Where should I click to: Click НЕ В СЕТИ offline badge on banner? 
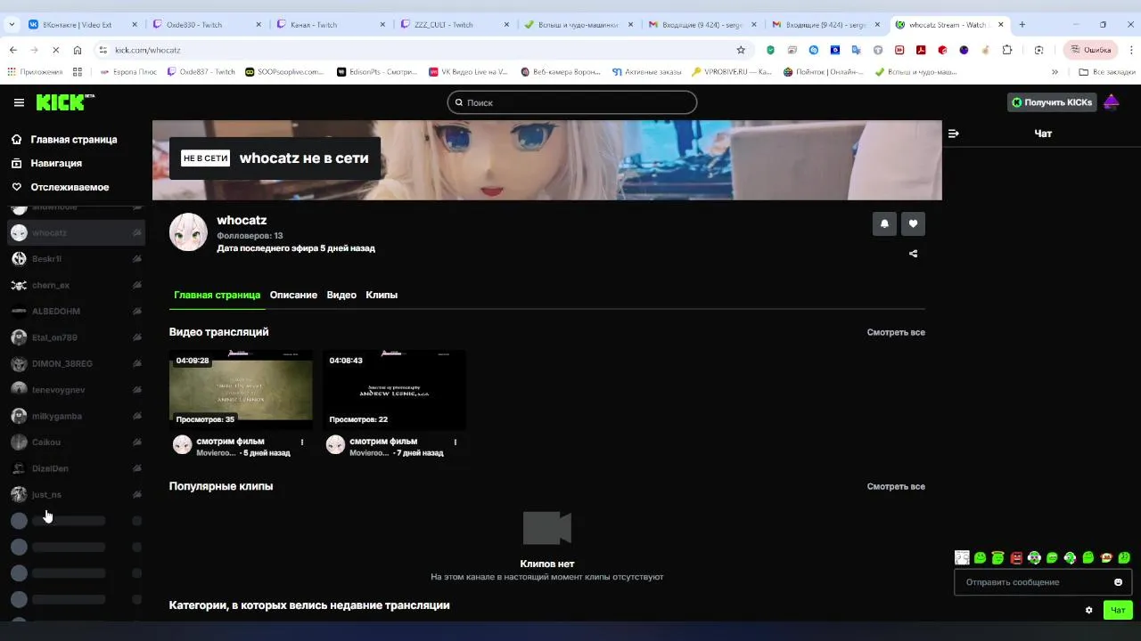(205, 158)
